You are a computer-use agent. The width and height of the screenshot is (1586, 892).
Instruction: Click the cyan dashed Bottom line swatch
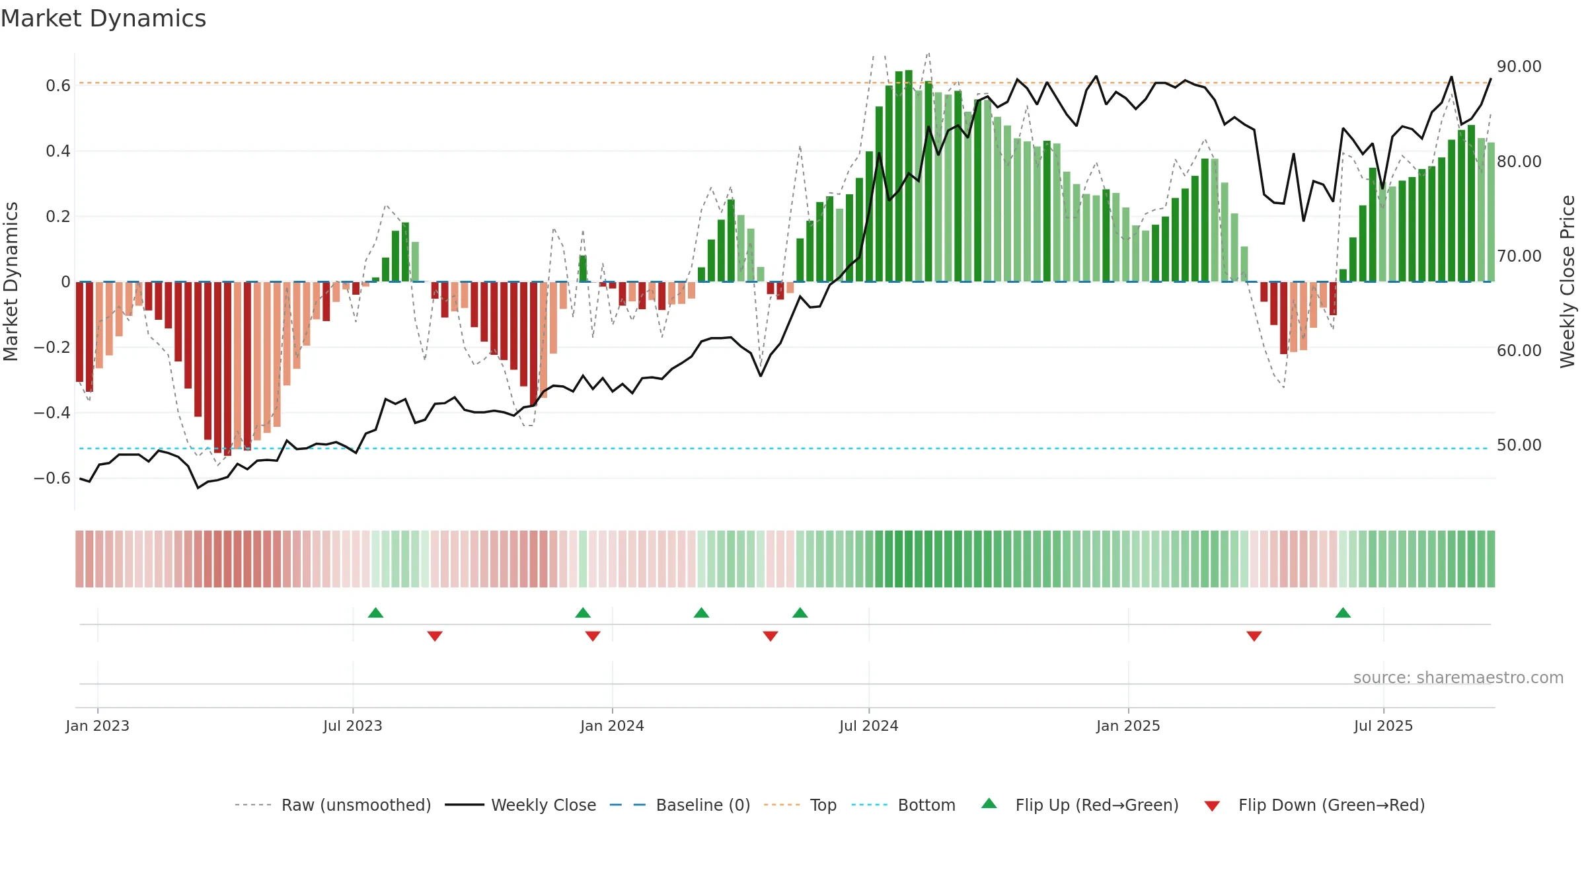(870, 805)
